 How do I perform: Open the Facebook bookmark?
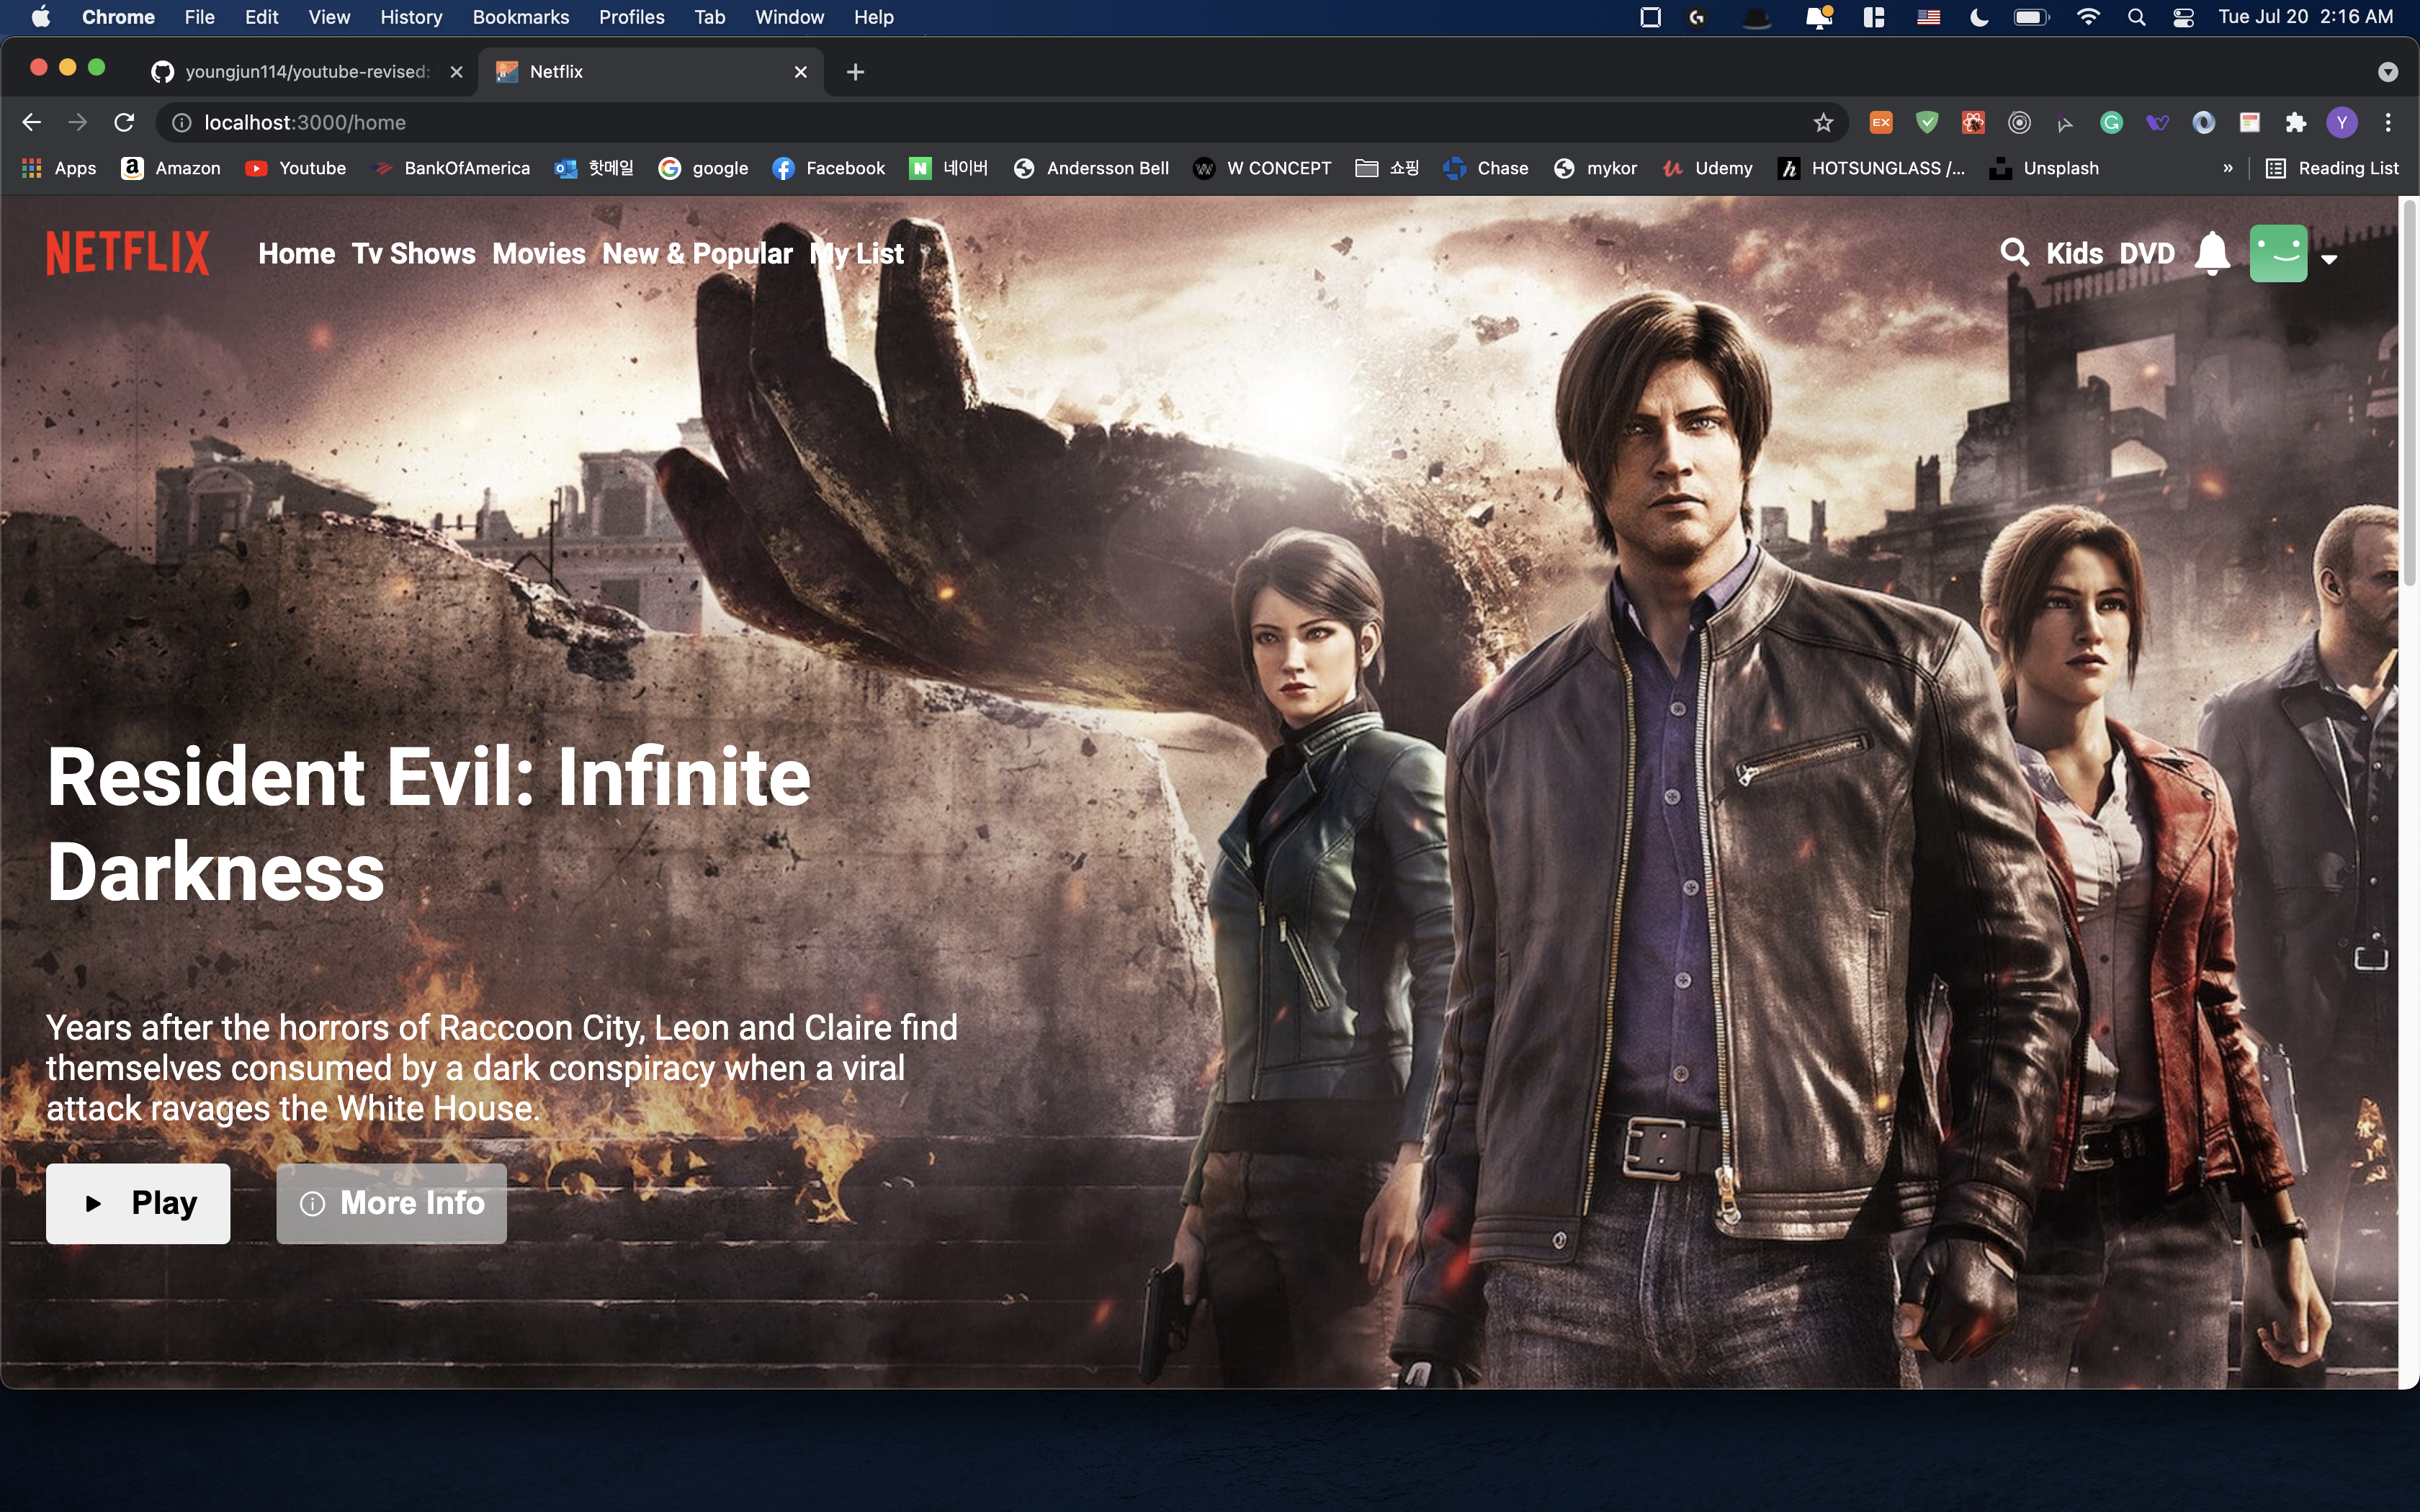pos(829,168)
